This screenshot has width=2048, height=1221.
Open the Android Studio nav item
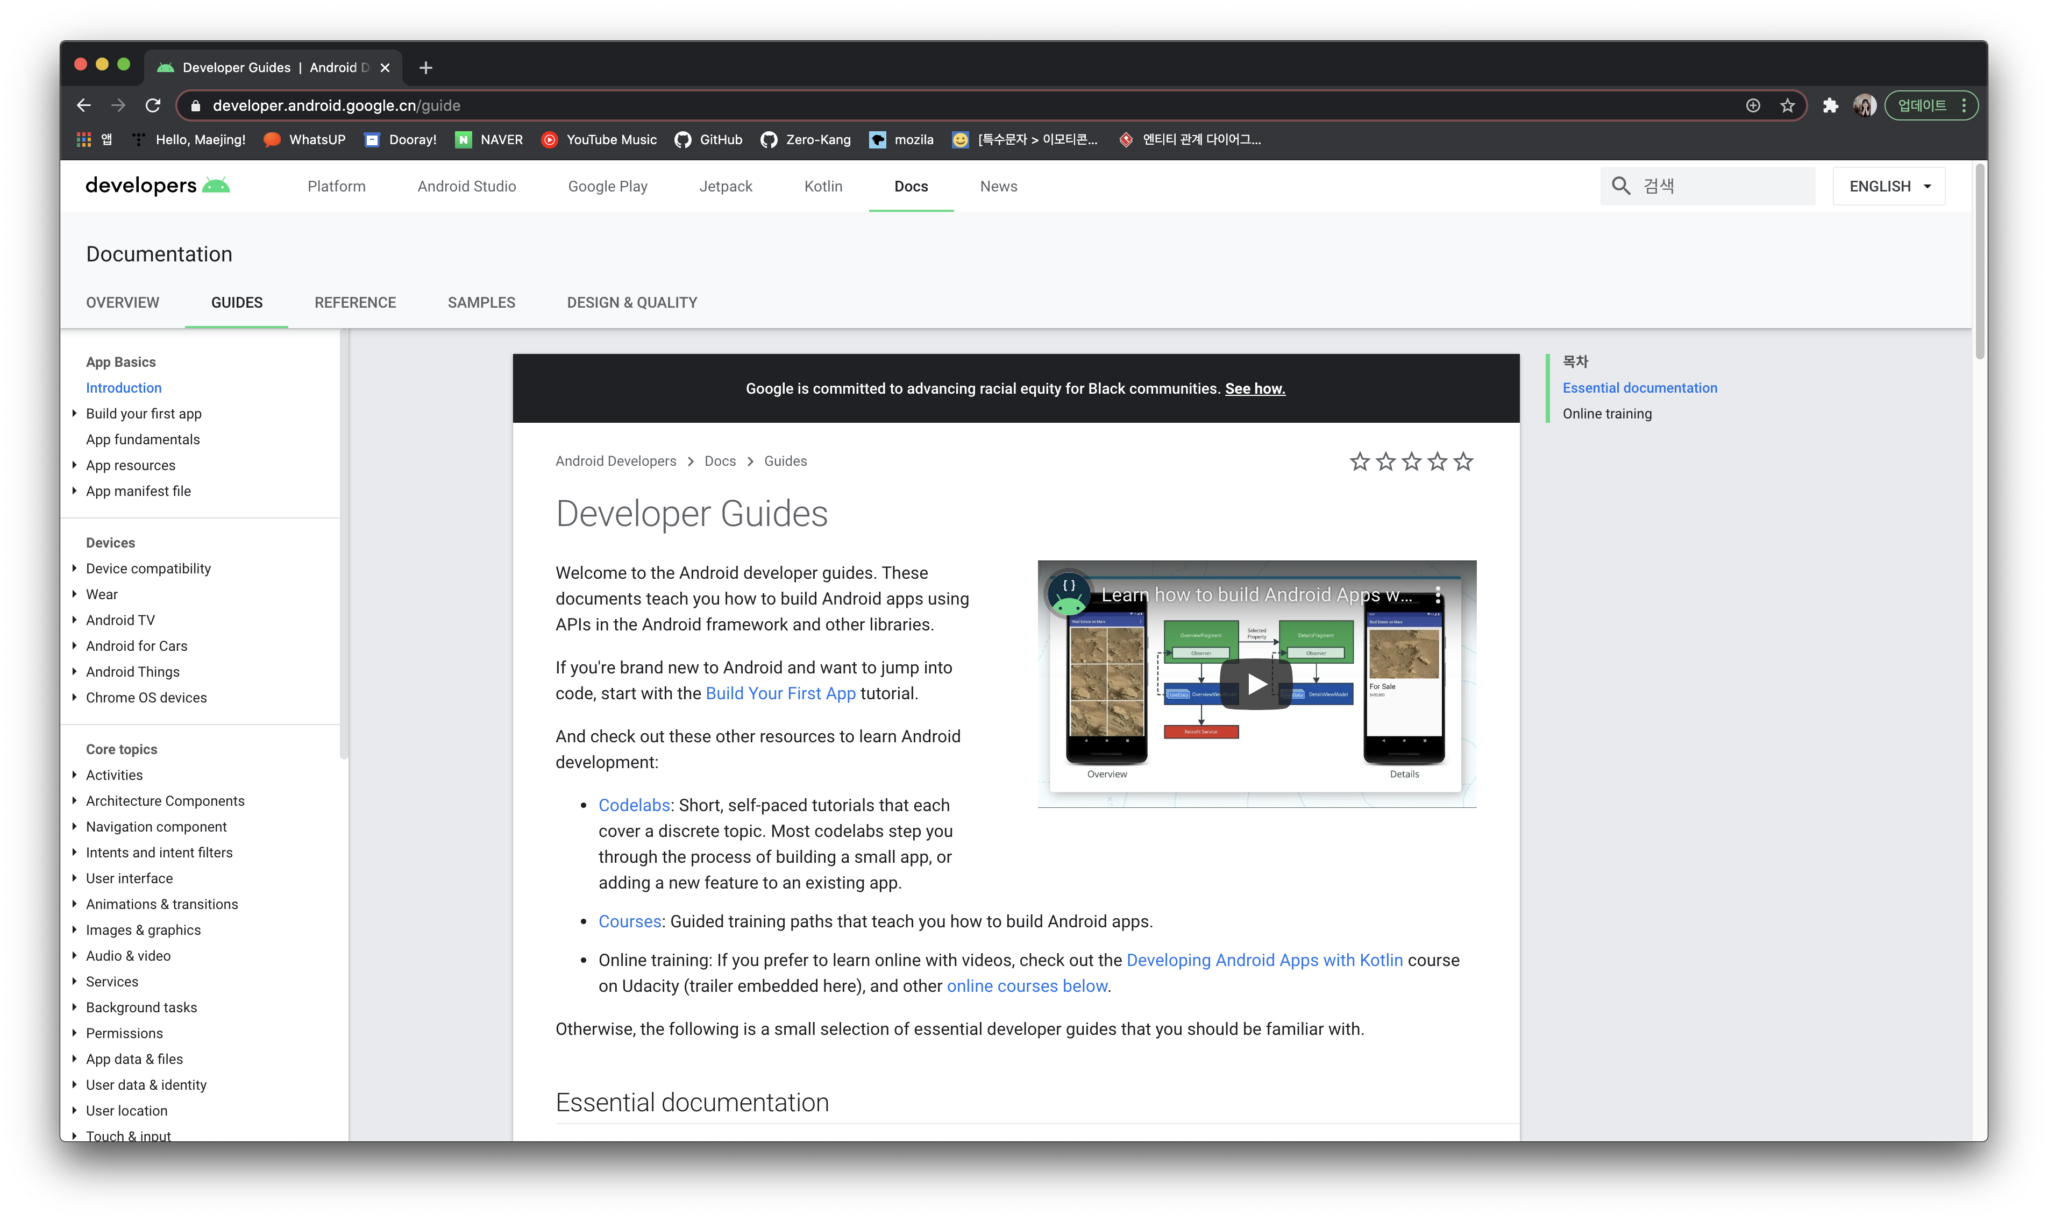(466, 187)
